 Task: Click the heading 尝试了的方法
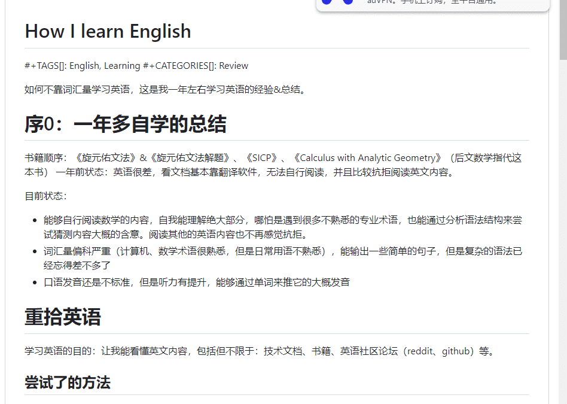[68, 382]
